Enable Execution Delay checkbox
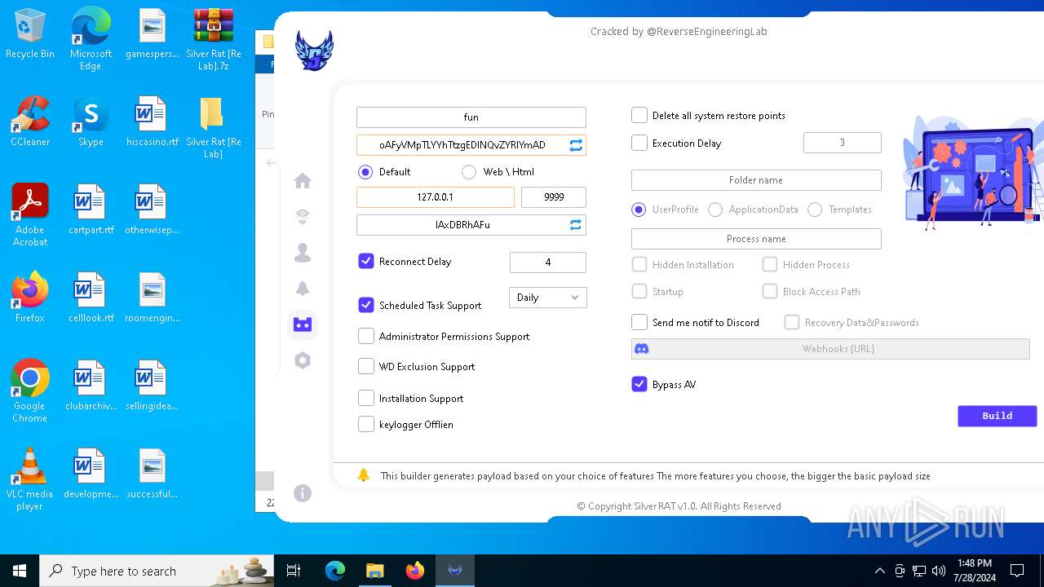 (639, 143)
